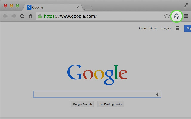The width and height of the screenshot is (191, 119).
Task: Open the Gmail link
Action: coord(153,28)
